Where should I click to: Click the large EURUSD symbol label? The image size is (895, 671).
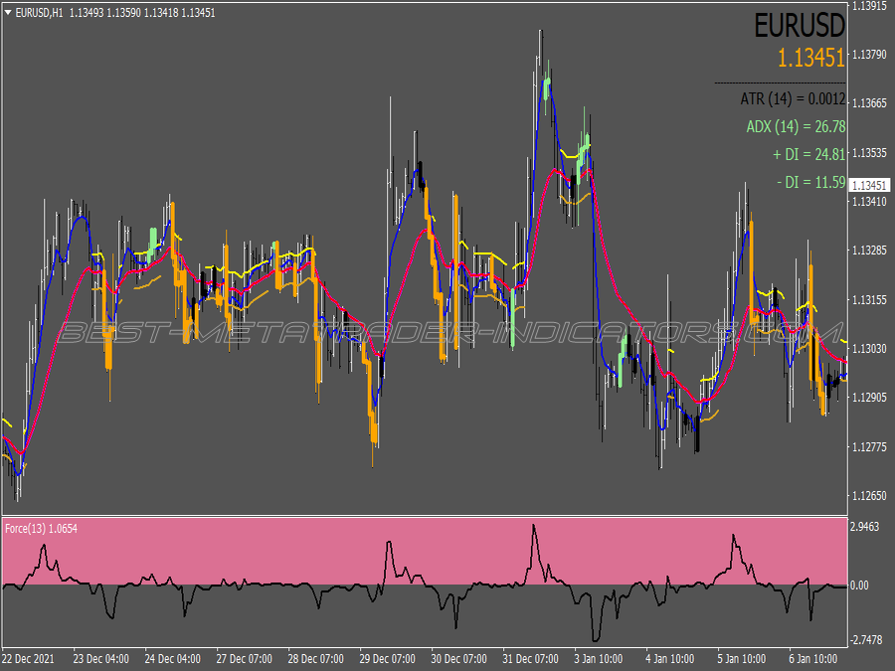pos(800,25)
